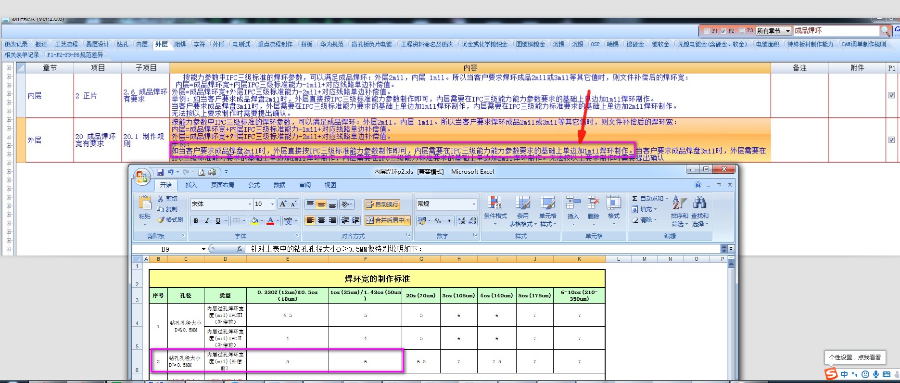Click the 填充 fill button
Viewport: 900px width, 383px height.
(644, 209)
